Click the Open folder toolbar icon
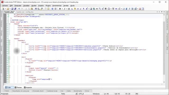Viewport: 169px width, 95px height. point(8,9)
